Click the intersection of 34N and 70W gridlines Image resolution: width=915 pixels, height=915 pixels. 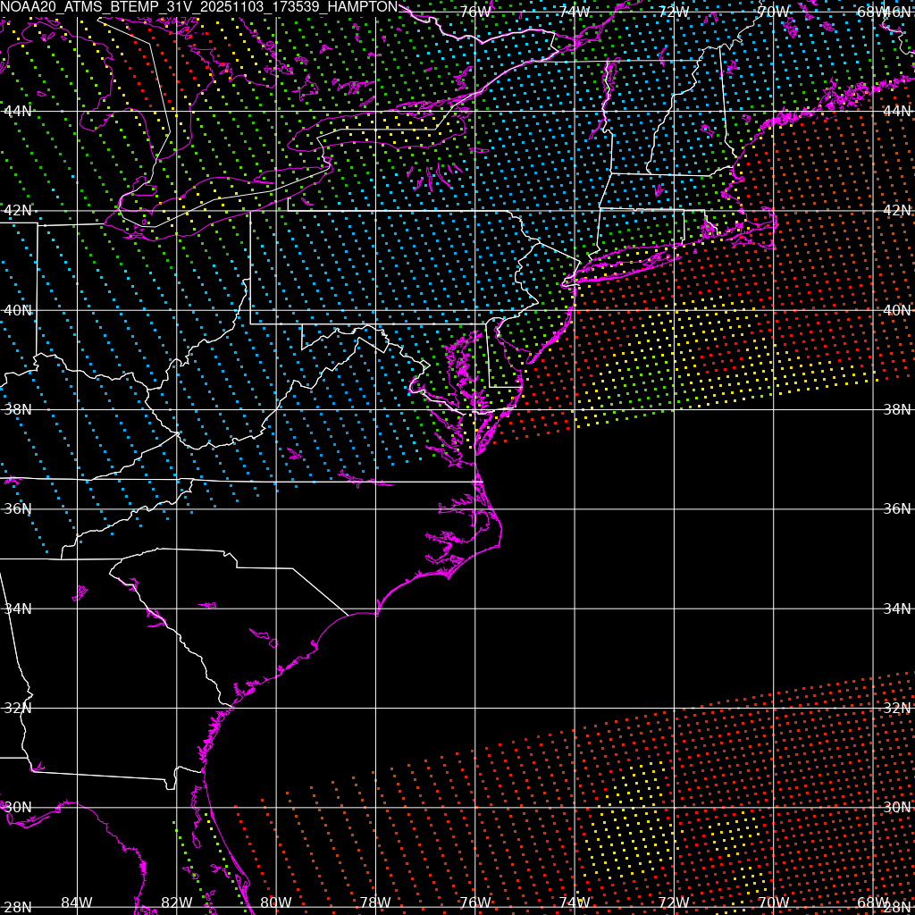773,609
